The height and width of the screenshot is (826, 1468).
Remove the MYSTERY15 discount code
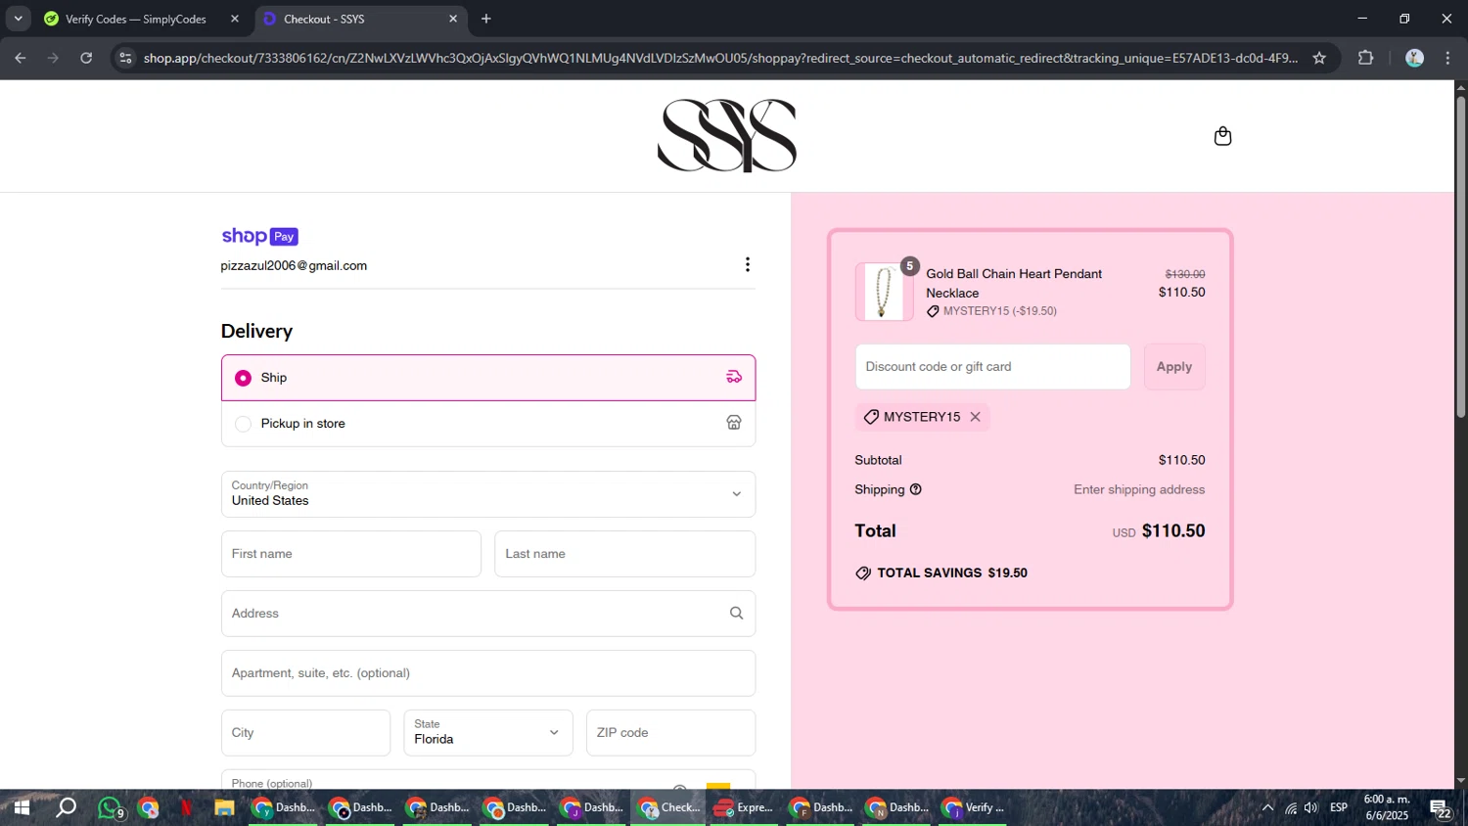(x=975, y=417)
